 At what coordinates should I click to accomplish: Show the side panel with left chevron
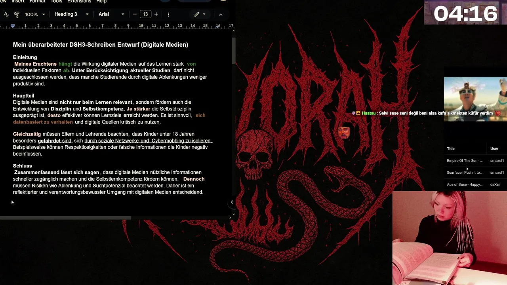coord(232,202)
